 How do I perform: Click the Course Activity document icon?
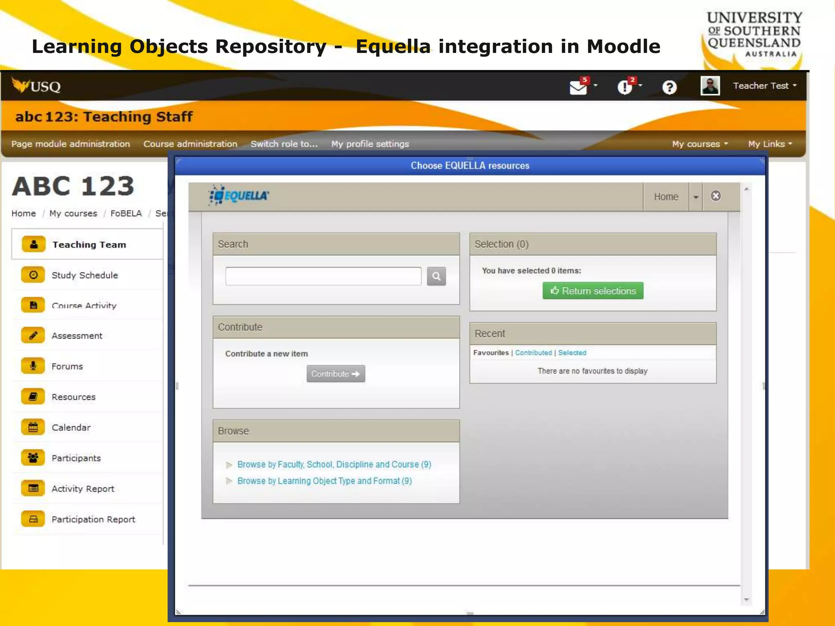click(33, 305)
